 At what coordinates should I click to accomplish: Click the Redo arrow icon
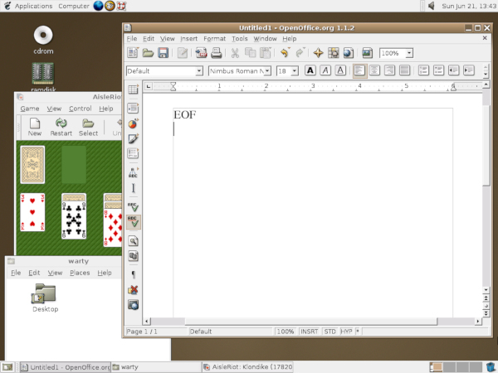[300, 53]
